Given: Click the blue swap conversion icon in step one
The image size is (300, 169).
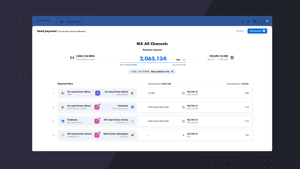Looking at the screenshot, I should coord(97,93).
